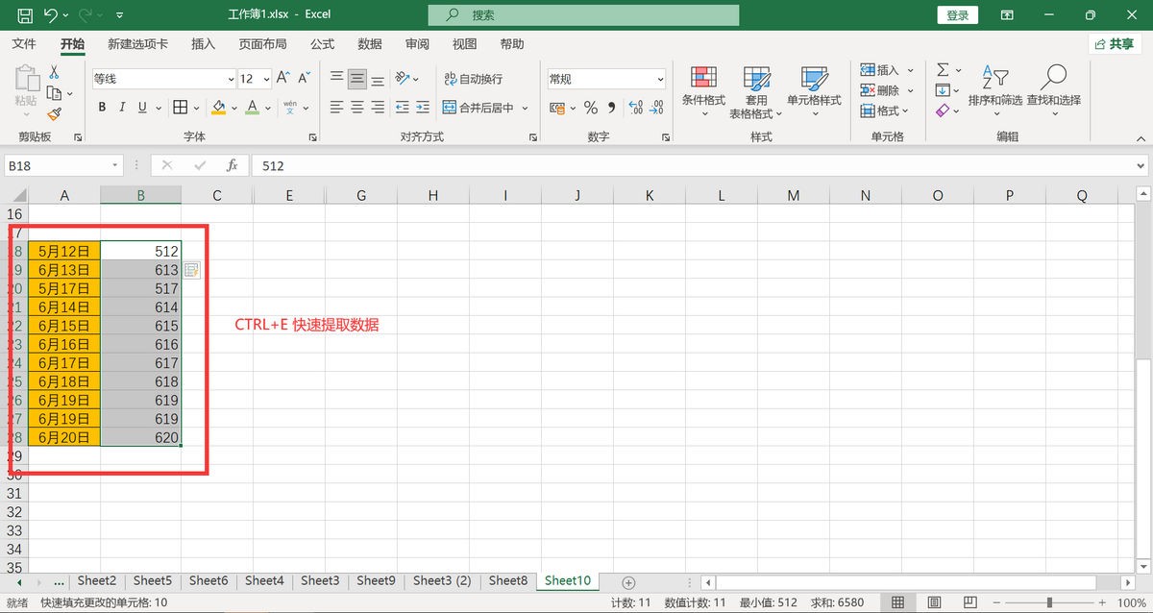Open the 条件格式 dropdown
Screen dimensions: 1153x613
[703, 92]
